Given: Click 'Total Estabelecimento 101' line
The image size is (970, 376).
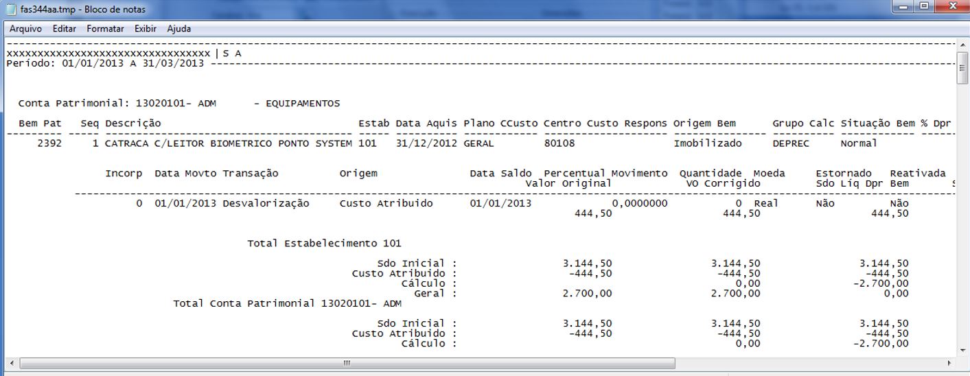Looking at the screenshot, I should [x=324, y=243].
